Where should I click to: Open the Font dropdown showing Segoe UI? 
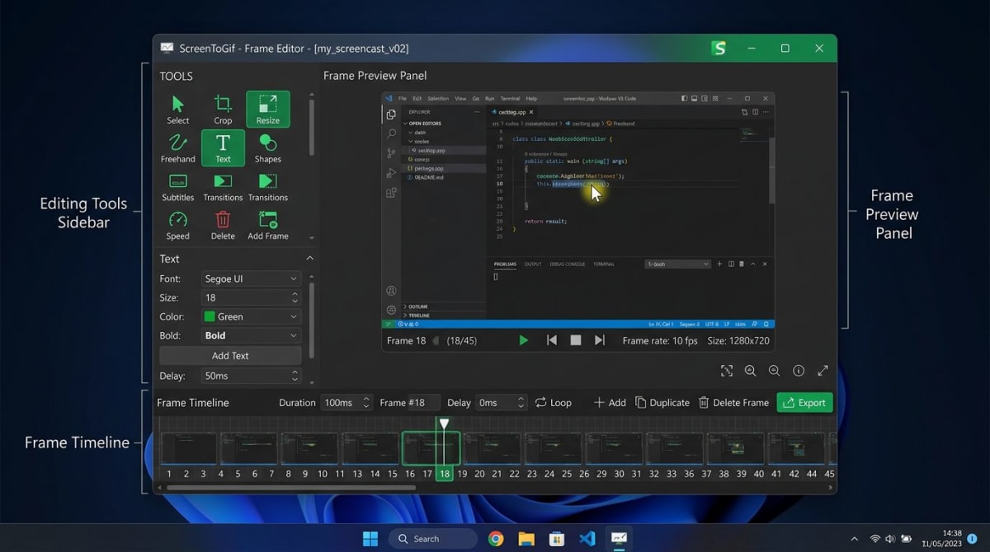(x=250, y=278)
